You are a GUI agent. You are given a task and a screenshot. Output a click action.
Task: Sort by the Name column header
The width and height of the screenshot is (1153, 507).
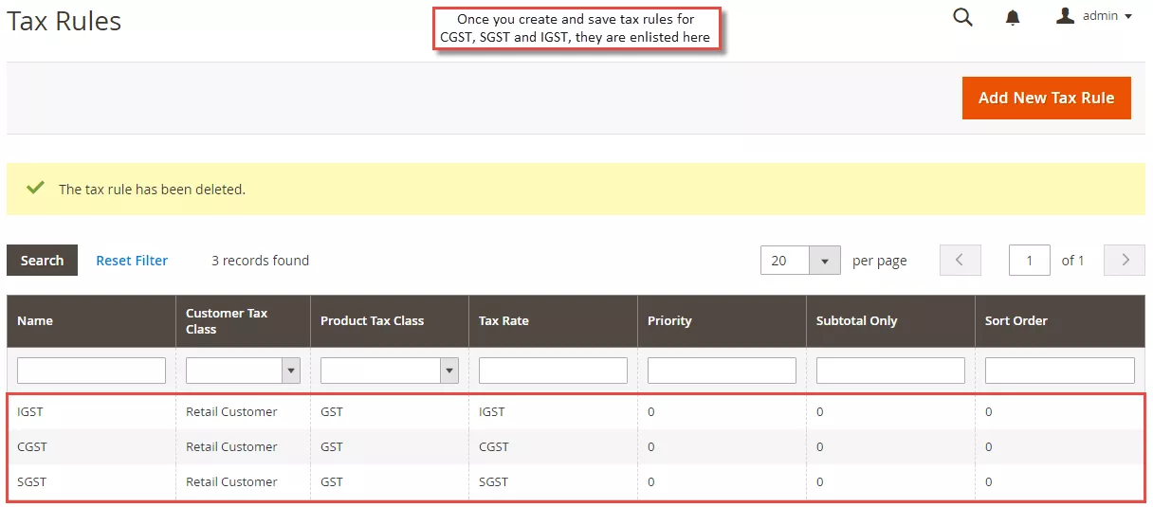coord(35,321)
